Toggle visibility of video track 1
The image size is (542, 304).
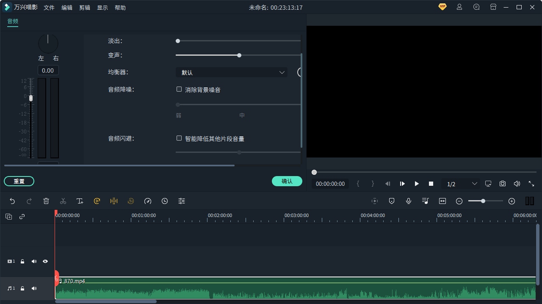click(x=45, y=261)
